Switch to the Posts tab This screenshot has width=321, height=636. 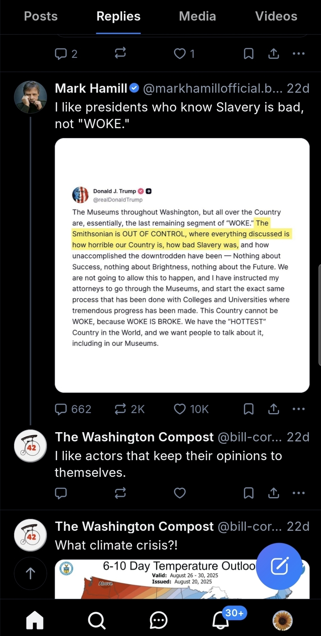pos(41,16)
